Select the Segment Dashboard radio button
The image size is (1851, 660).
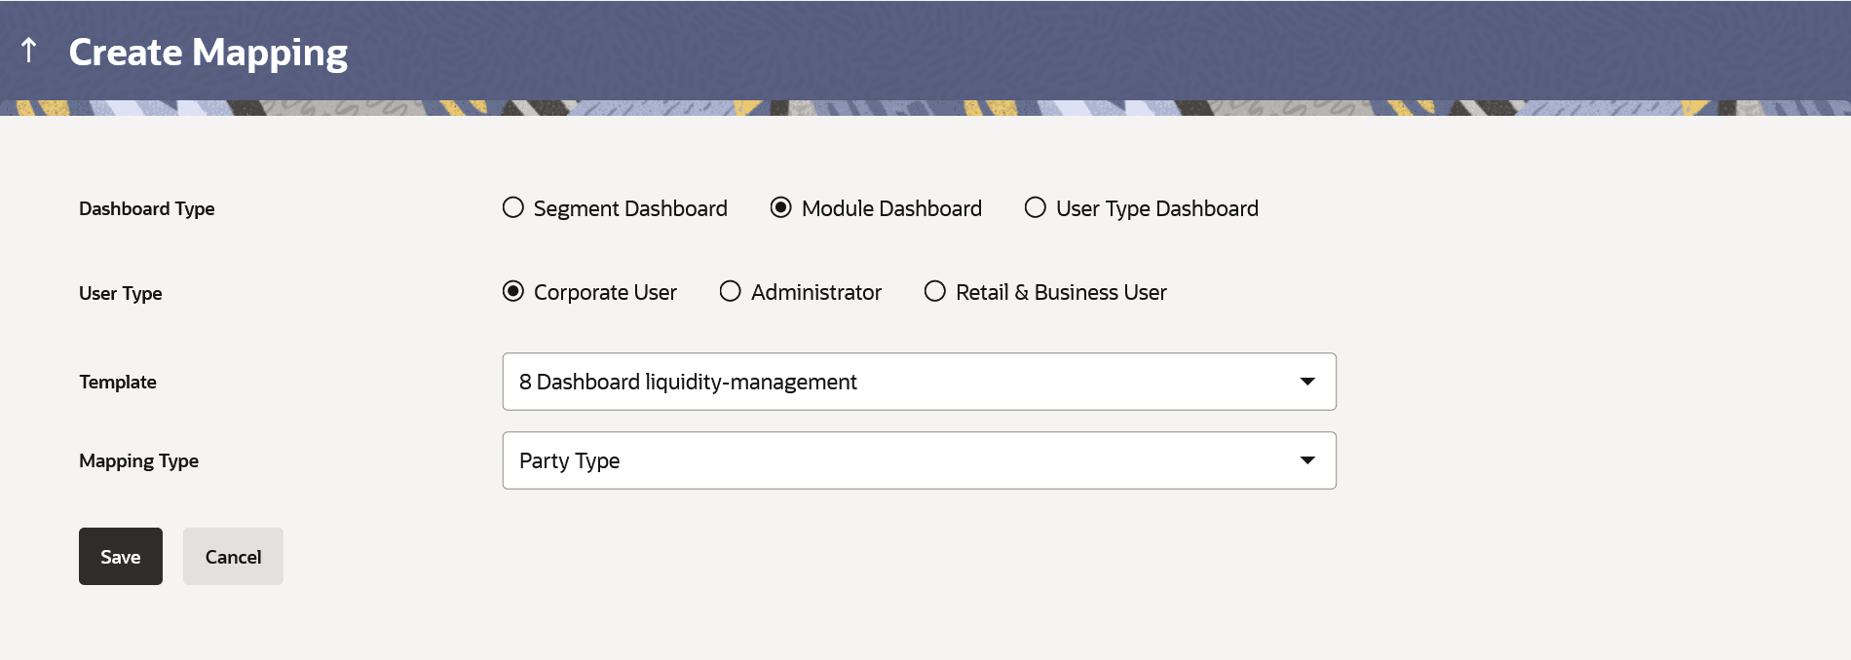pos(513,207)
